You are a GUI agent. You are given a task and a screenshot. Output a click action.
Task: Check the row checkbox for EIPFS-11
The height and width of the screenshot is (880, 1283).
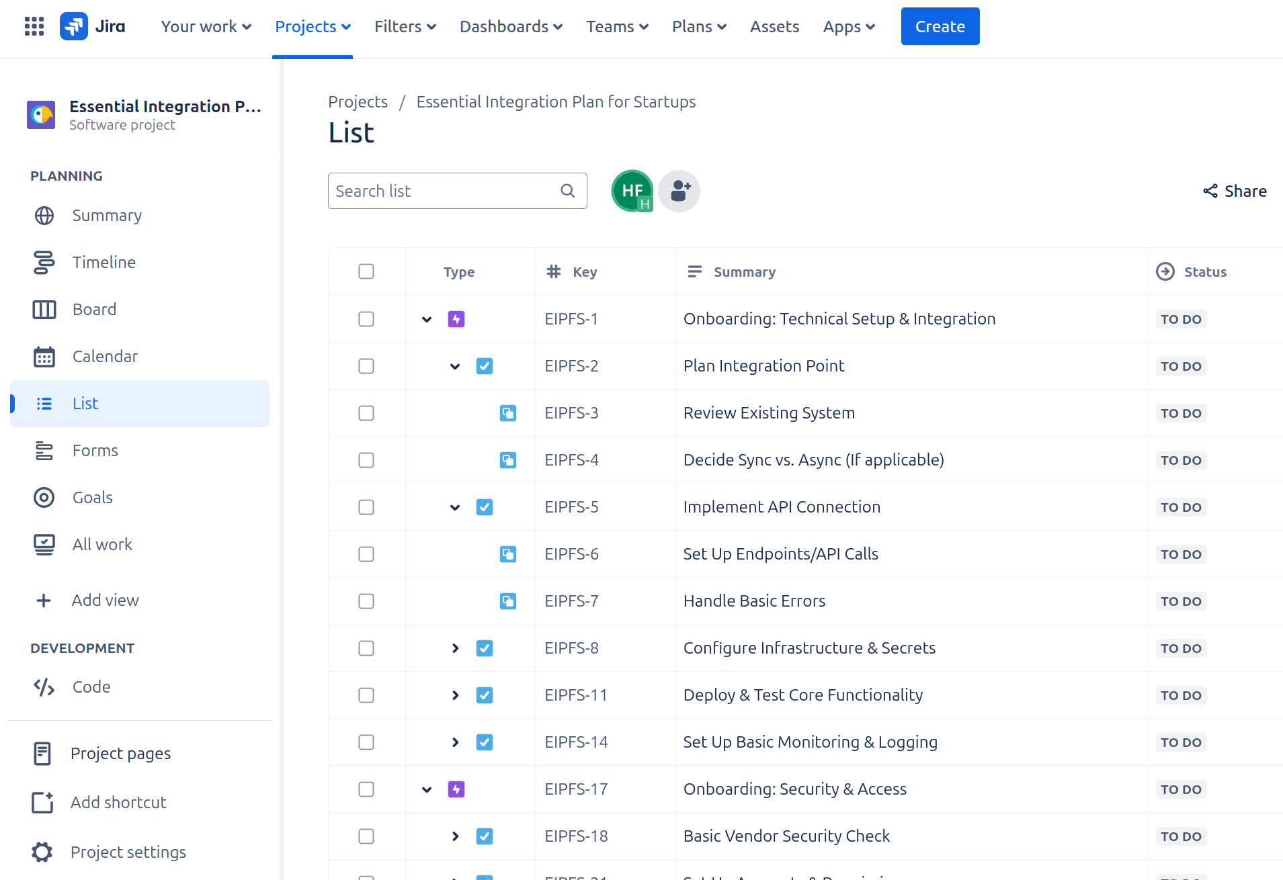[x=366, y=695]
